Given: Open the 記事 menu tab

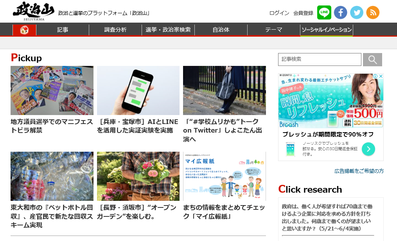Looking at the screenshot, I should (63, 30).
